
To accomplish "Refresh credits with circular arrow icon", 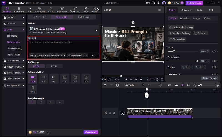I will (48, 132).
